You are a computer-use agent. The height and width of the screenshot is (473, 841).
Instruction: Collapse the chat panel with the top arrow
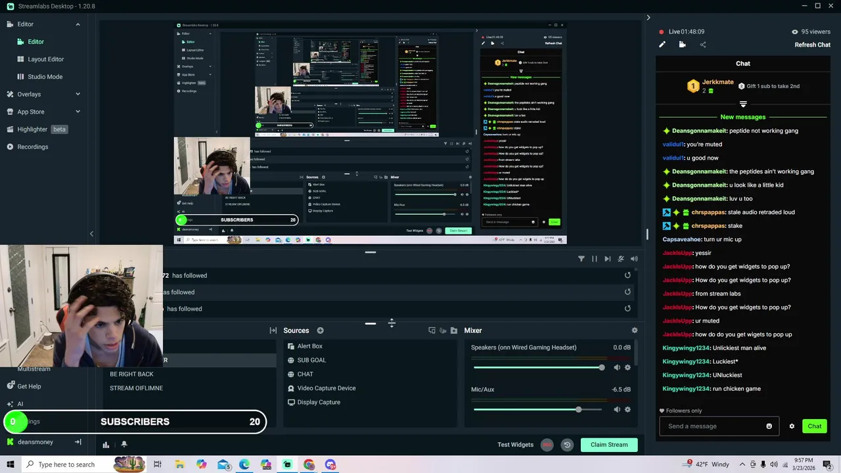(648, 18)
